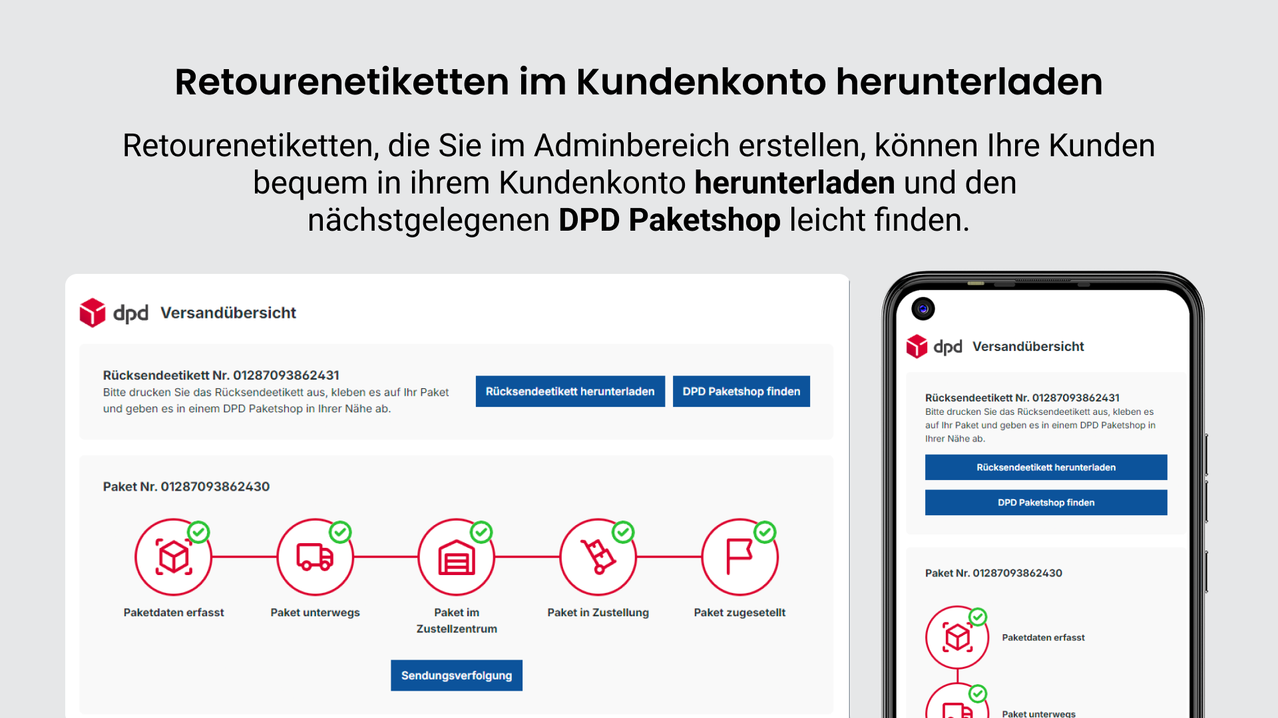The height and width of the screenshot is (718, 1278).
Task: Open Sendungsverfolgung tracking button
Action: 457,675
